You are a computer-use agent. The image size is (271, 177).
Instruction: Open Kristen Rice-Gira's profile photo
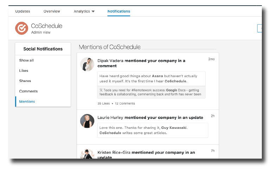87,154
